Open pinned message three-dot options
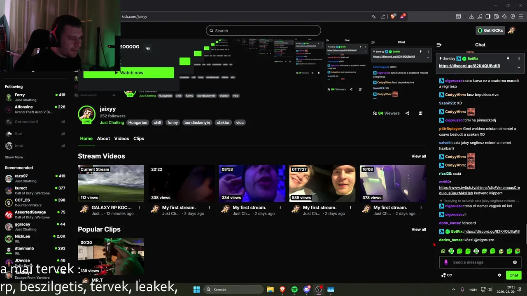Image resolution: width=527 pixels, height=296 pixels. [519, 59]
